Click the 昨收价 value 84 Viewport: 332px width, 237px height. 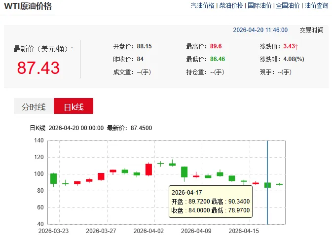140,59
